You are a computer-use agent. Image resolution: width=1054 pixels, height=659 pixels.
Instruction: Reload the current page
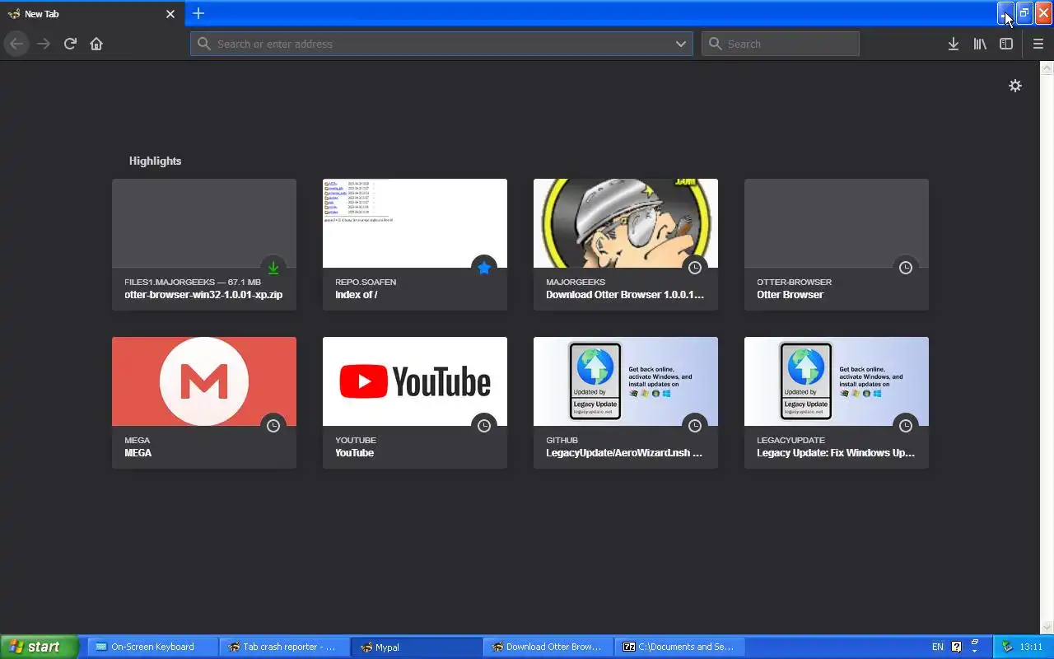tap(70, 44)
